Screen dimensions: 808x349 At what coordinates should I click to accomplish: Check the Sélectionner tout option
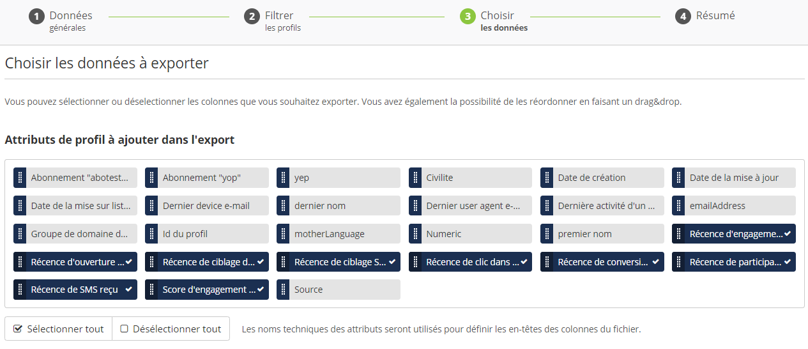coord(59,329)
